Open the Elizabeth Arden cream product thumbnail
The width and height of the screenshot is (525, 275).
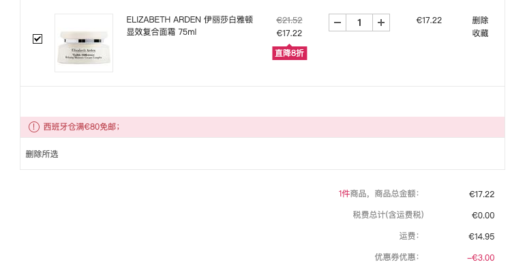click(x=84, y=43)
